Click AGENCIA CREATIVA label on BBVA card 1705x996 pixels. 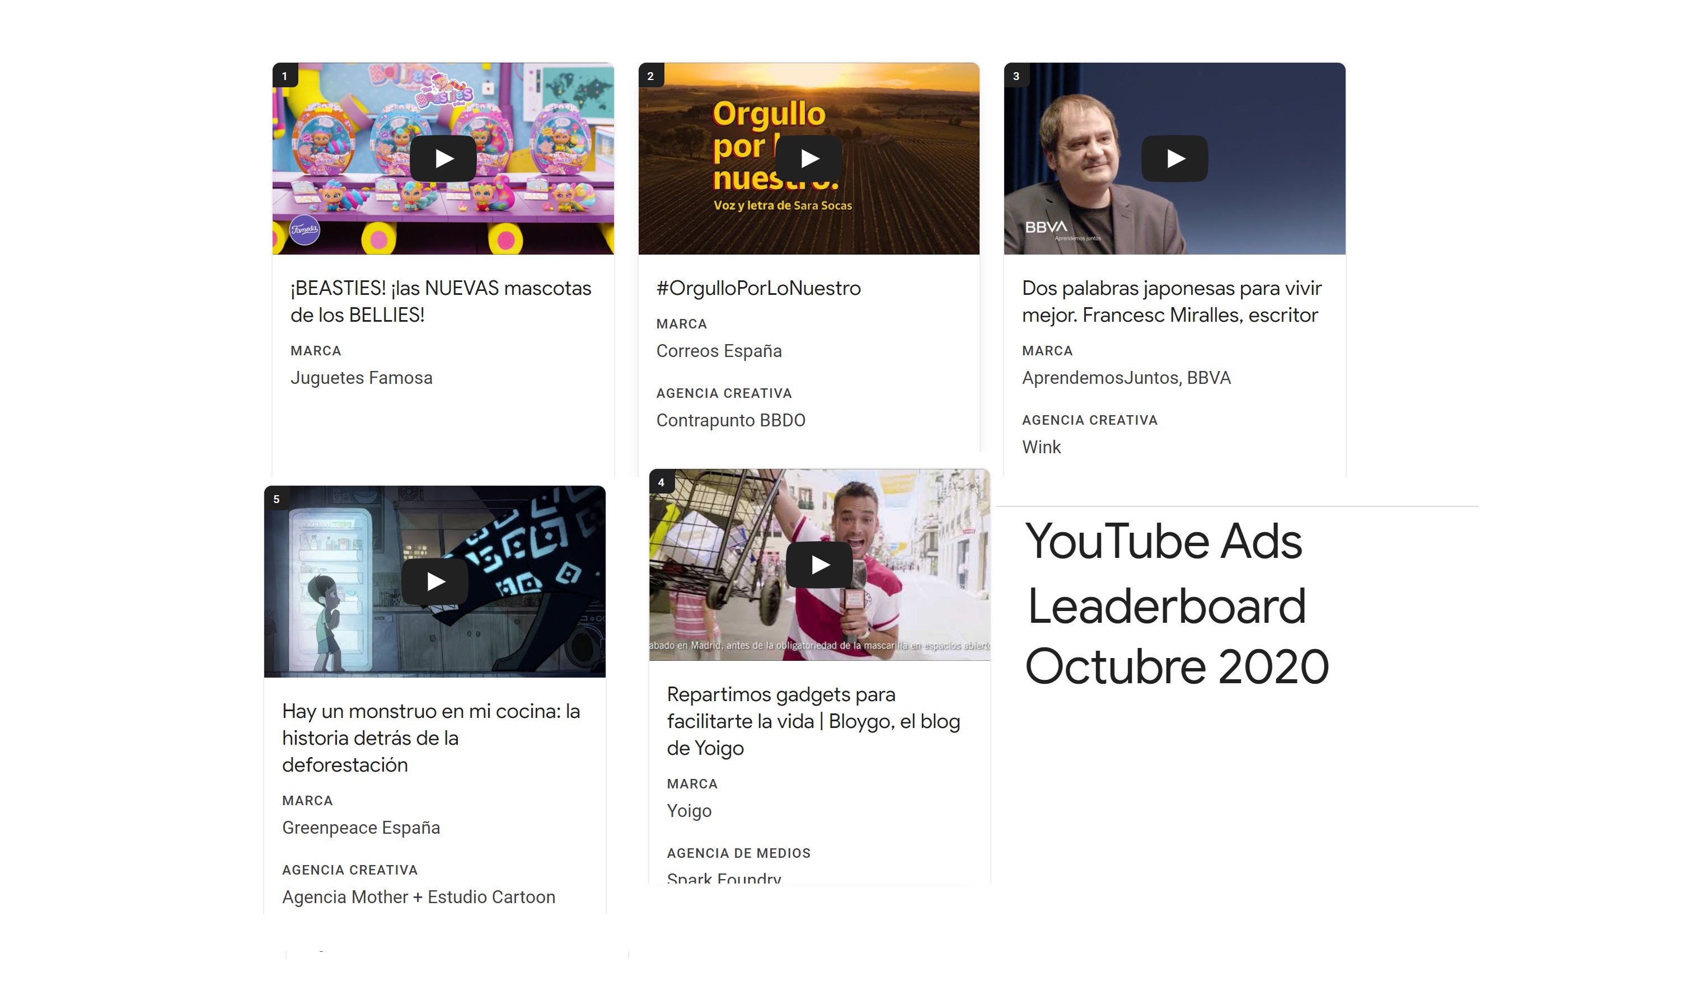pos(1090,421)
